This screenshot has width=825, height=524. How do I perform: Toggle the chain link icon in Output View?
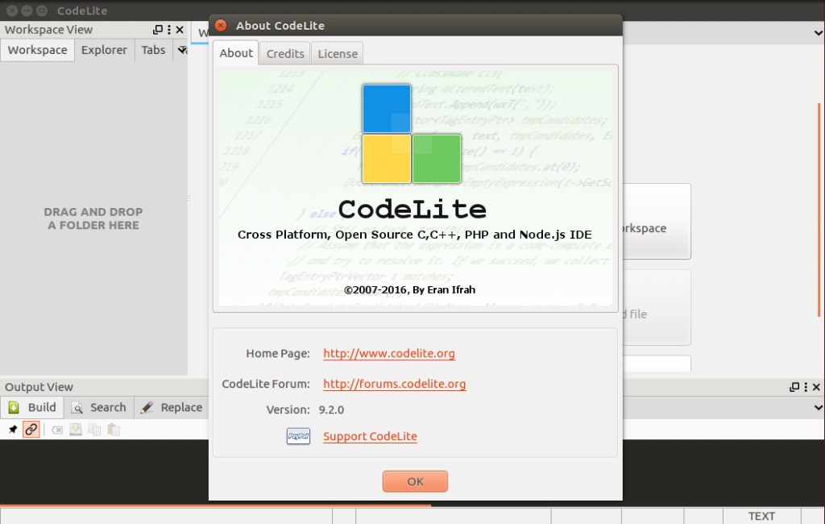[x=31, y=430]
